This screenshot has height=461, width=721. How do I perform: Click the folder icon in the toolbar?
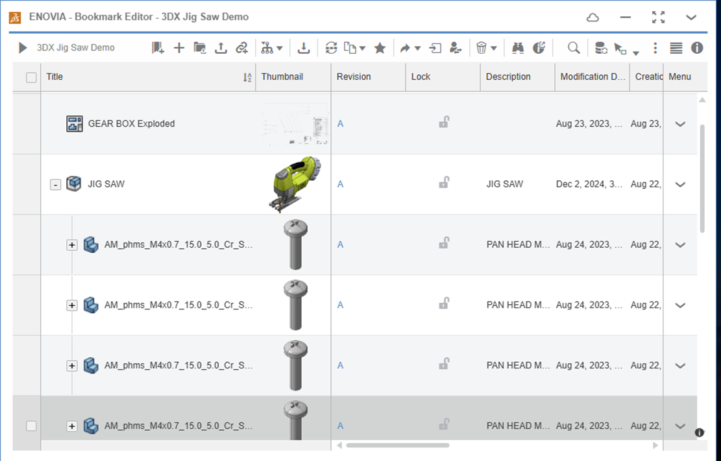[200, 48]
